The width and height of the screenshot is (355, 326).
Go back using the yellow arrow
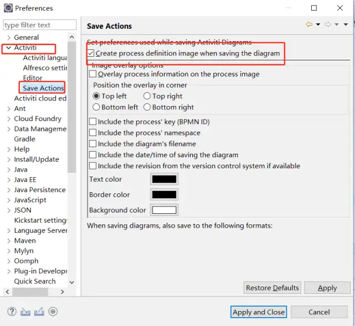[309, 24]
